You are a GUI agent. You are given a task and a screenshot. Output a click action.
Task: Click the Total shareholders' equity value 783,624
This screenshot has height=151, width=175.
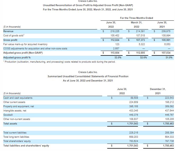click(133, 141)
